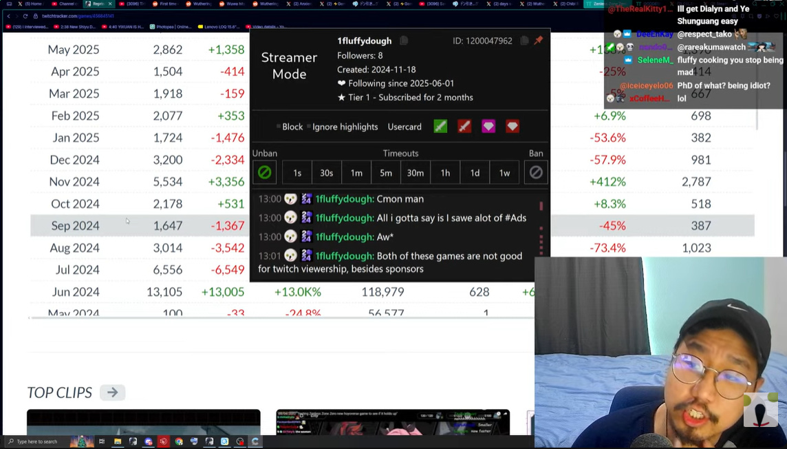787x449 pixels.
Task: Click 'SeleneM_' username in chat overlay
Action: [x=655, y=60]
